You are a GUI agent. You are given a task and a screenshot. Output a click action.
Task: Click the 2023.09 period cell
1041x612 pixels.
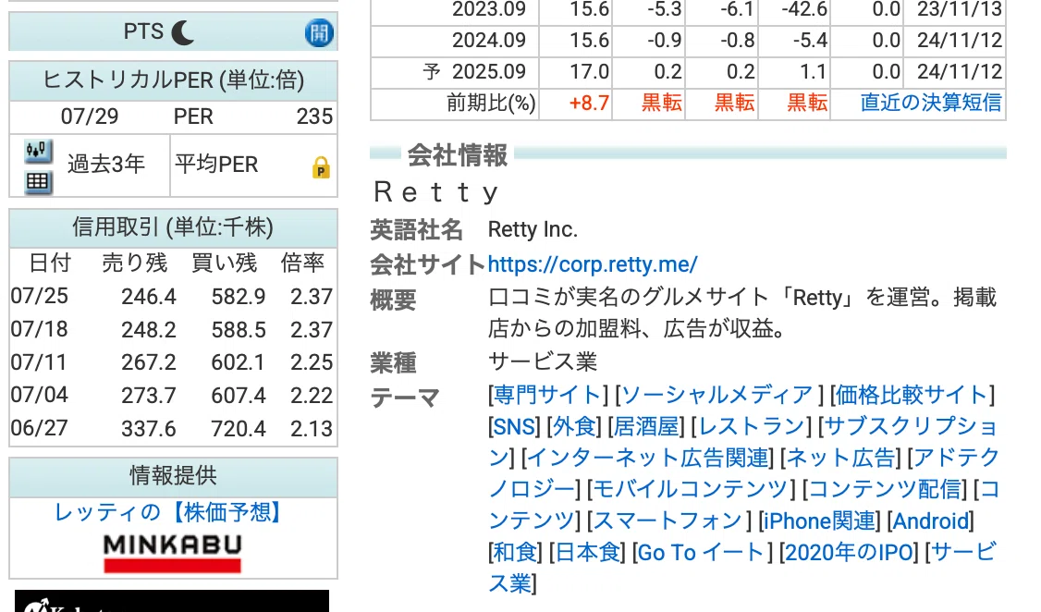click(489, 9)
